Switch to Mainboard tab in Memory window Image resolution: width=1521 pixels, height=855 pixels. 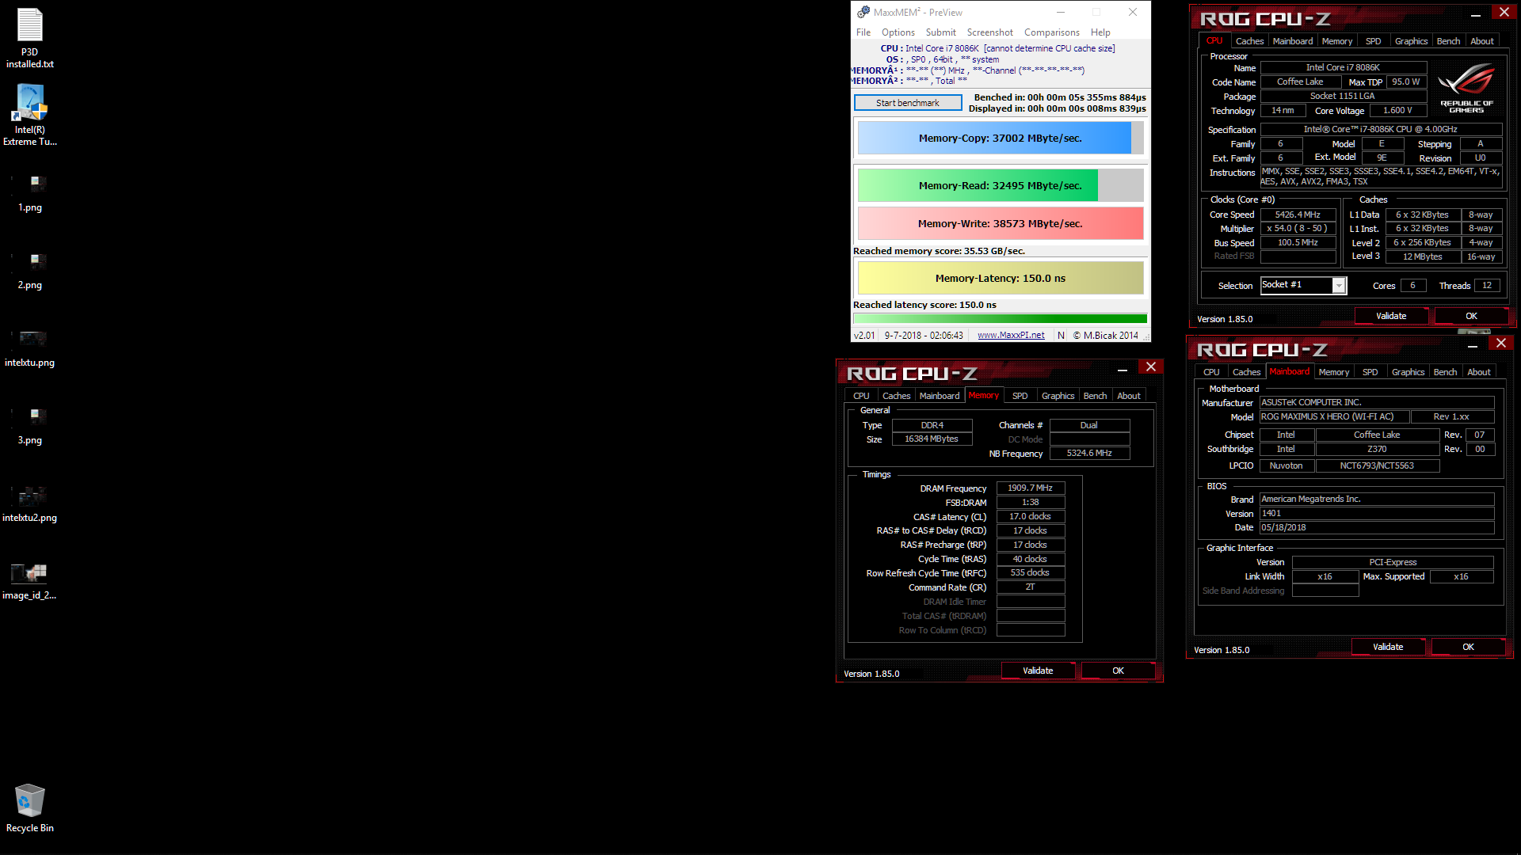940,396
